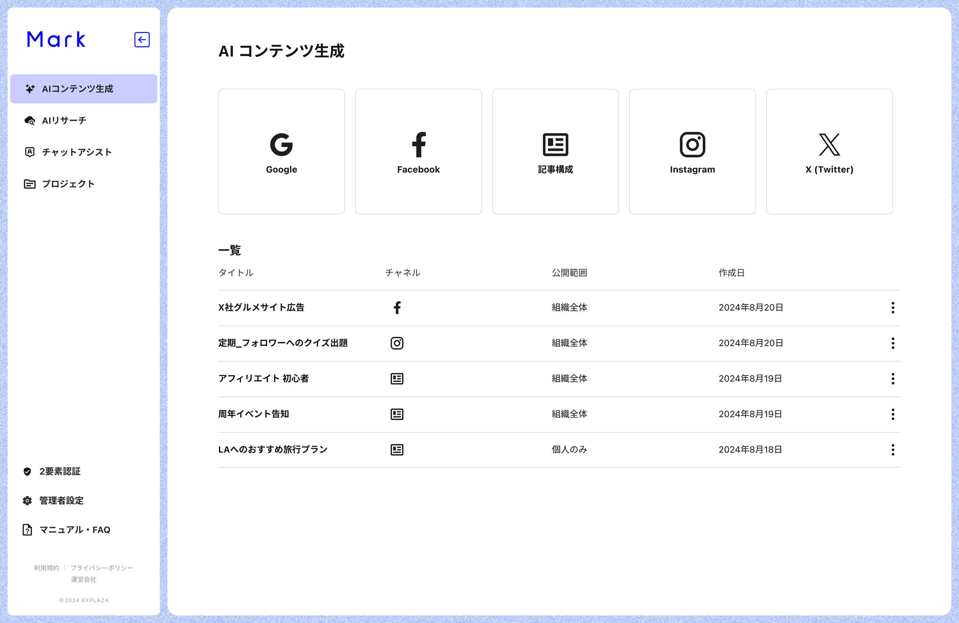Open 管理者設定 page
Screen dimensions: 959x623
(61, 501)
